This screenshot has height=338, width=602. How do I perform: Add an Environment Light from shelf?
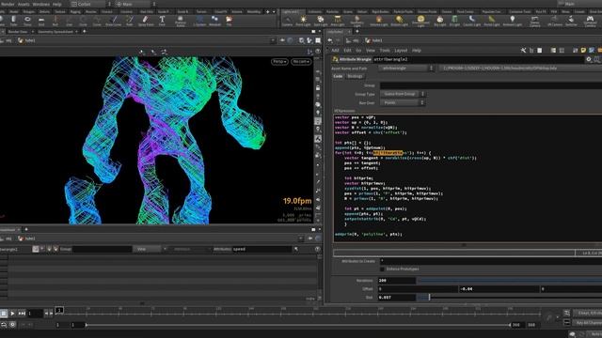click(x=420, y=21)
